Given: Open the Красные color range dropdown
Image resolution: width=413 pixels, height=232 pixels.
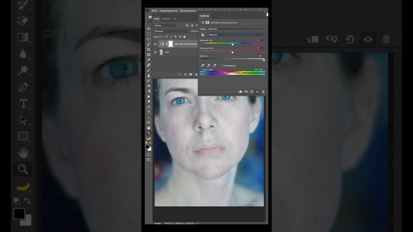Looking at the screenshot, I should coord(236,34).
